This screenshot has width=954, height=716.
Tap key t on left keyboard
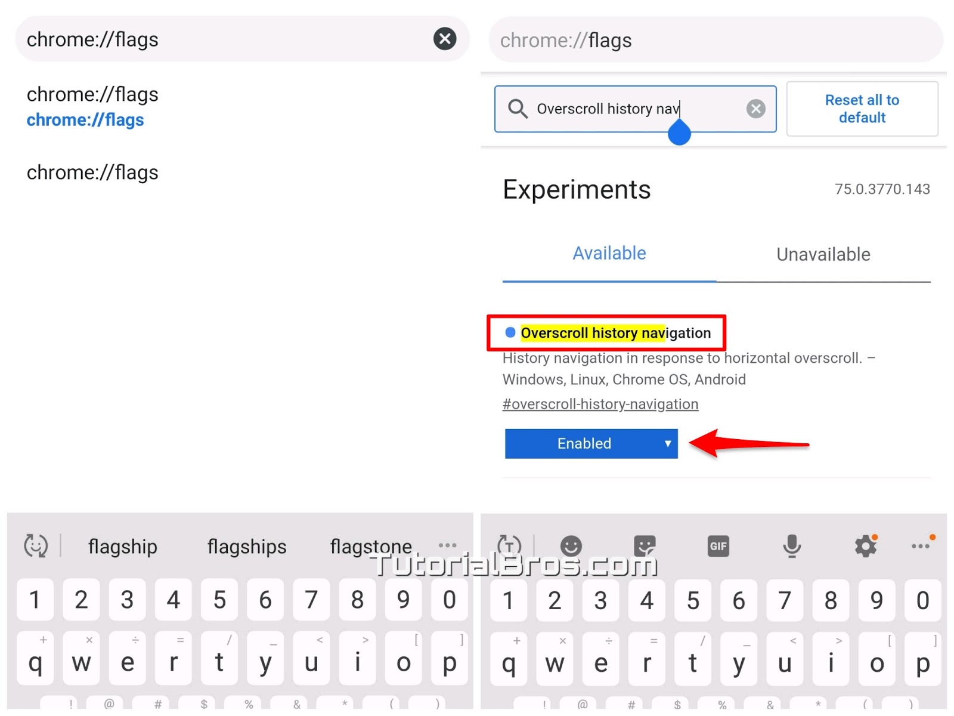pyautogui.click(x=219, y=658)
